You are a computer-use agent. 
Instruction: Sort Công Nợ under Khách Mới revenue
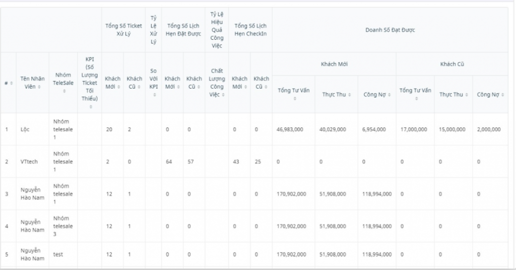[x=389, y=94]
